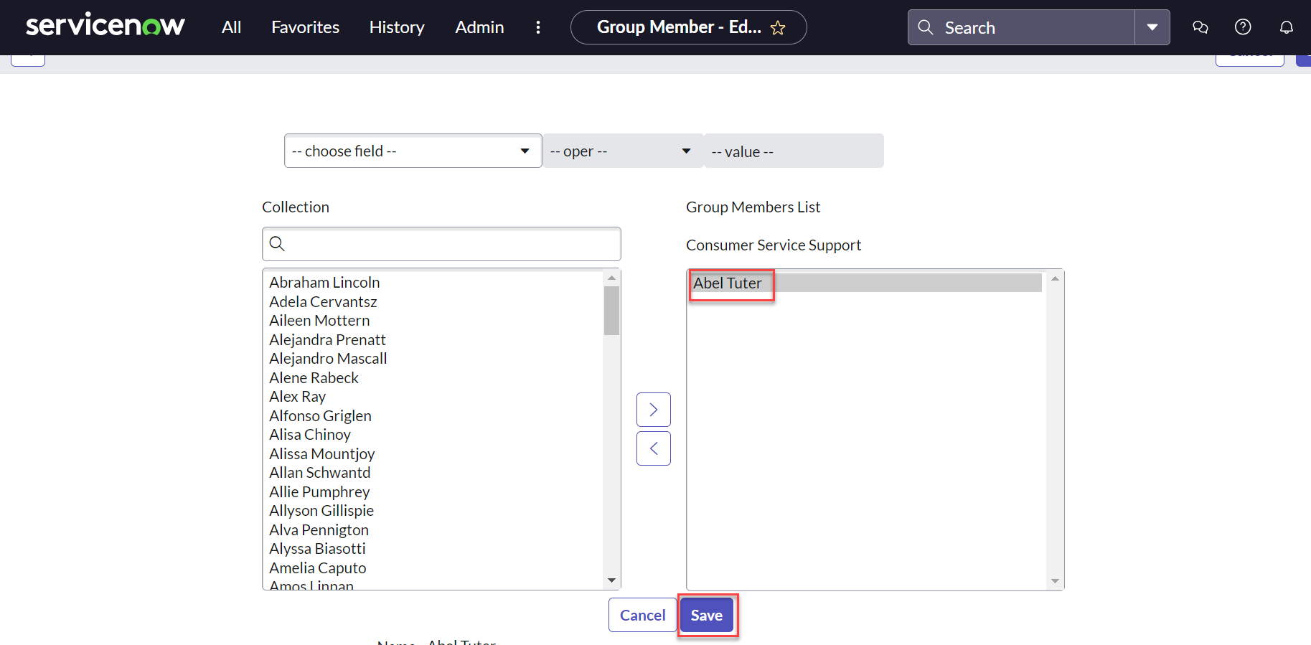The height and width of the screenshot is (645, 1311).
Task: Expand the choose field dropdown
Action: point(413,151)
